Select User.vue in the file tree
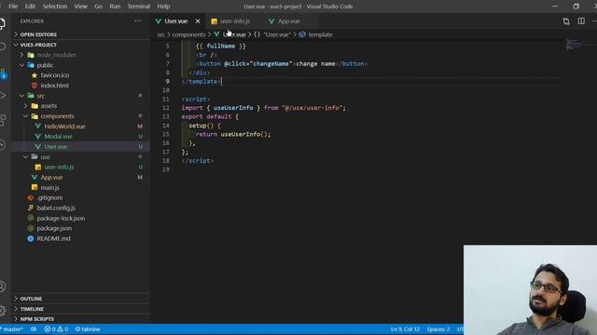Viewport: 597px width, 335px height. click(56, 147)
